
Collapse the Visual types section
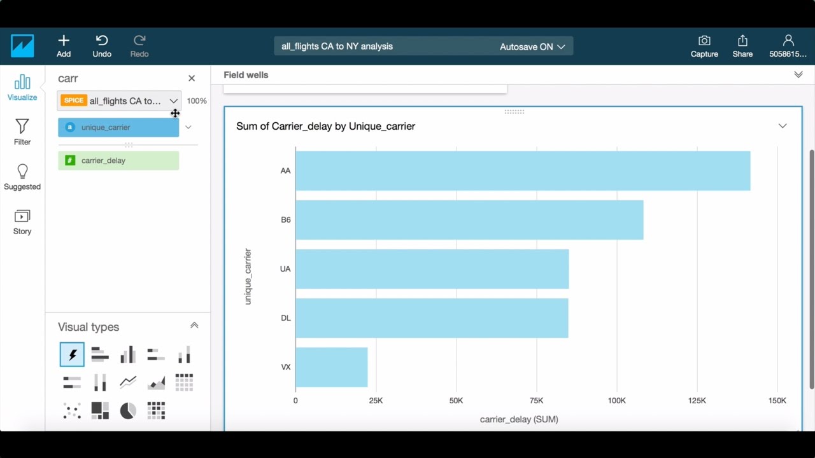(194, 326)
